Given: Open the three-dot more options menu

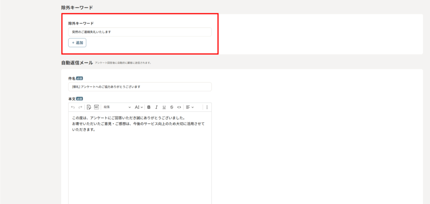Looking at the screenshot, I should 207,107.
